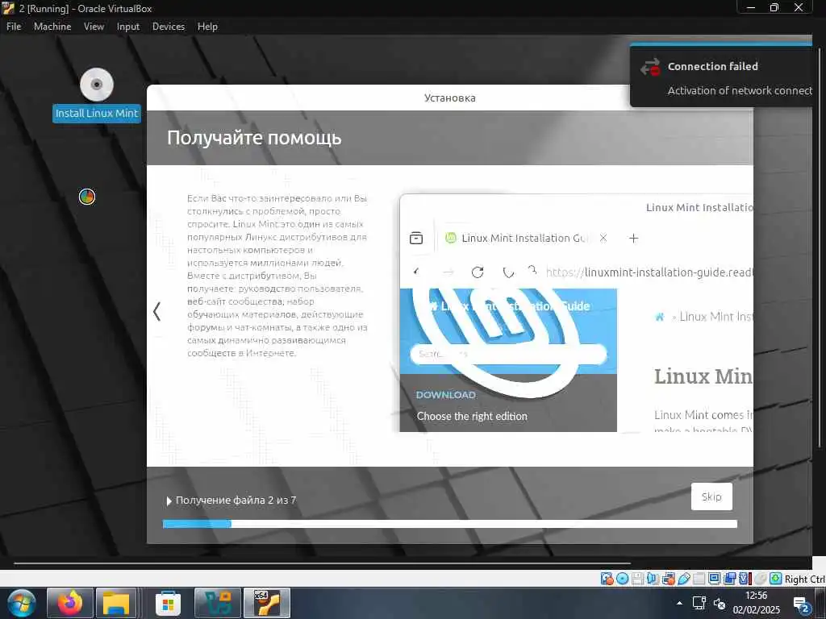Click the hard disk activity indicator in VirtualBox status bar
Viewport: 826px width, 619px height.
pyautogui.click(x=607, y=579)
